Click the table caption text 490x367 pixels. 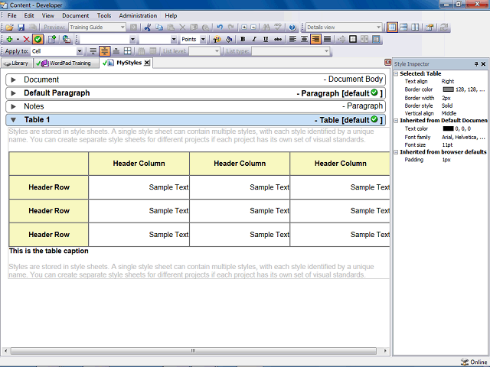tap(49, 251)
